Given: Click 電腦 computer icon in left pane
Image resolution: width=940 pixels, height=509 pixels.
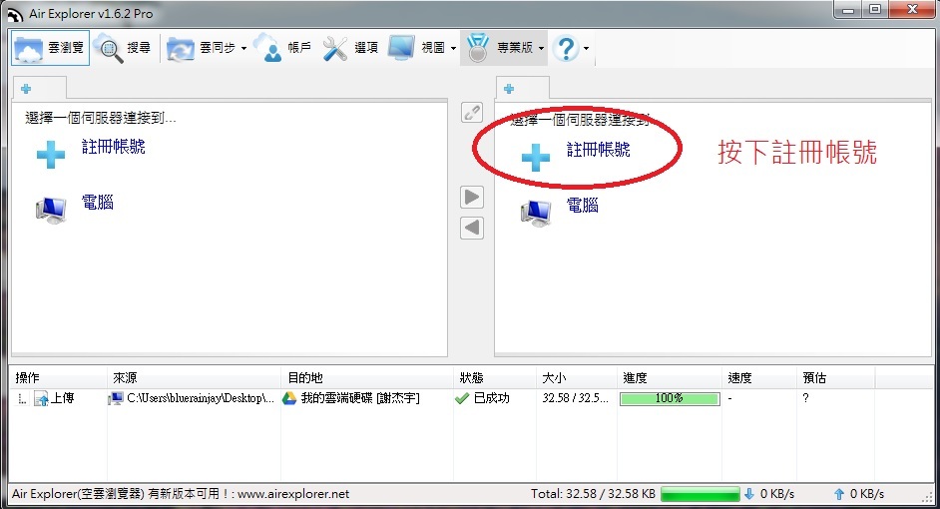Looking at the screenshot, I should pyautogui.click(x=50, y=210).
